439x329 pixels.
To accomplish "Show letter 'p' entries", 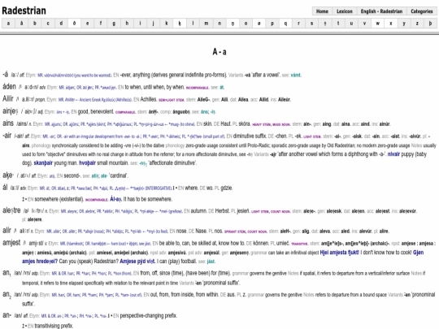I will point(272,24).
